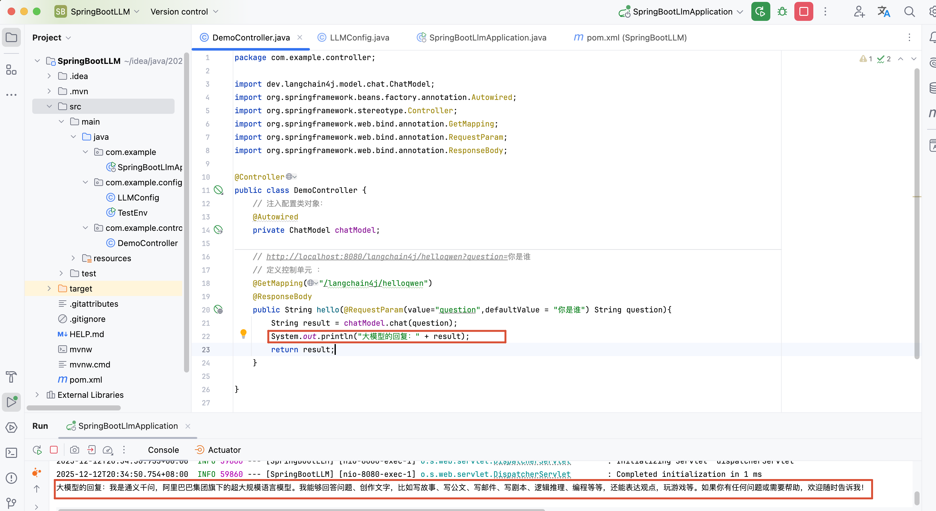
Task: Switch to the Actuator tab
Action: [224, 450]
